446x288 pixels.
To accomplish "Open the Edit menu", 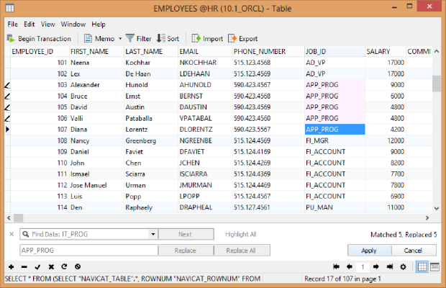I will coord(29,24).
